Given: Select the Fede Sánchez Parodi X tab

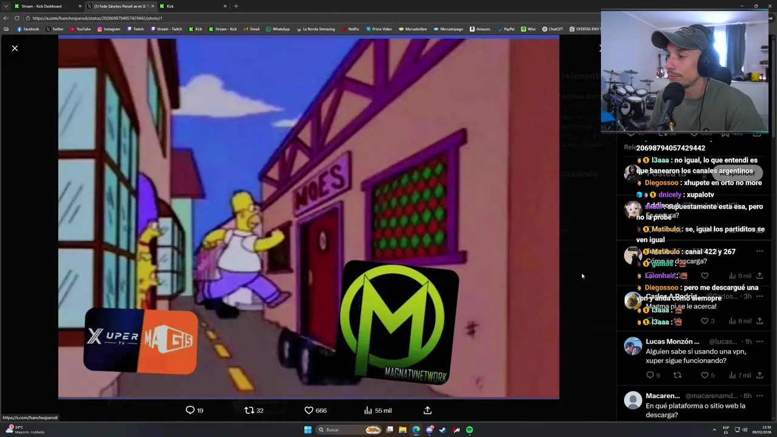Looking at the screenshot, I should tap(120, 6).
